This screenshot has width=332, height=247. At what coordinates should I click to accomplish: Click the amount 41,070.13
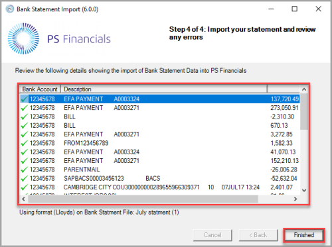click(283, 152)
